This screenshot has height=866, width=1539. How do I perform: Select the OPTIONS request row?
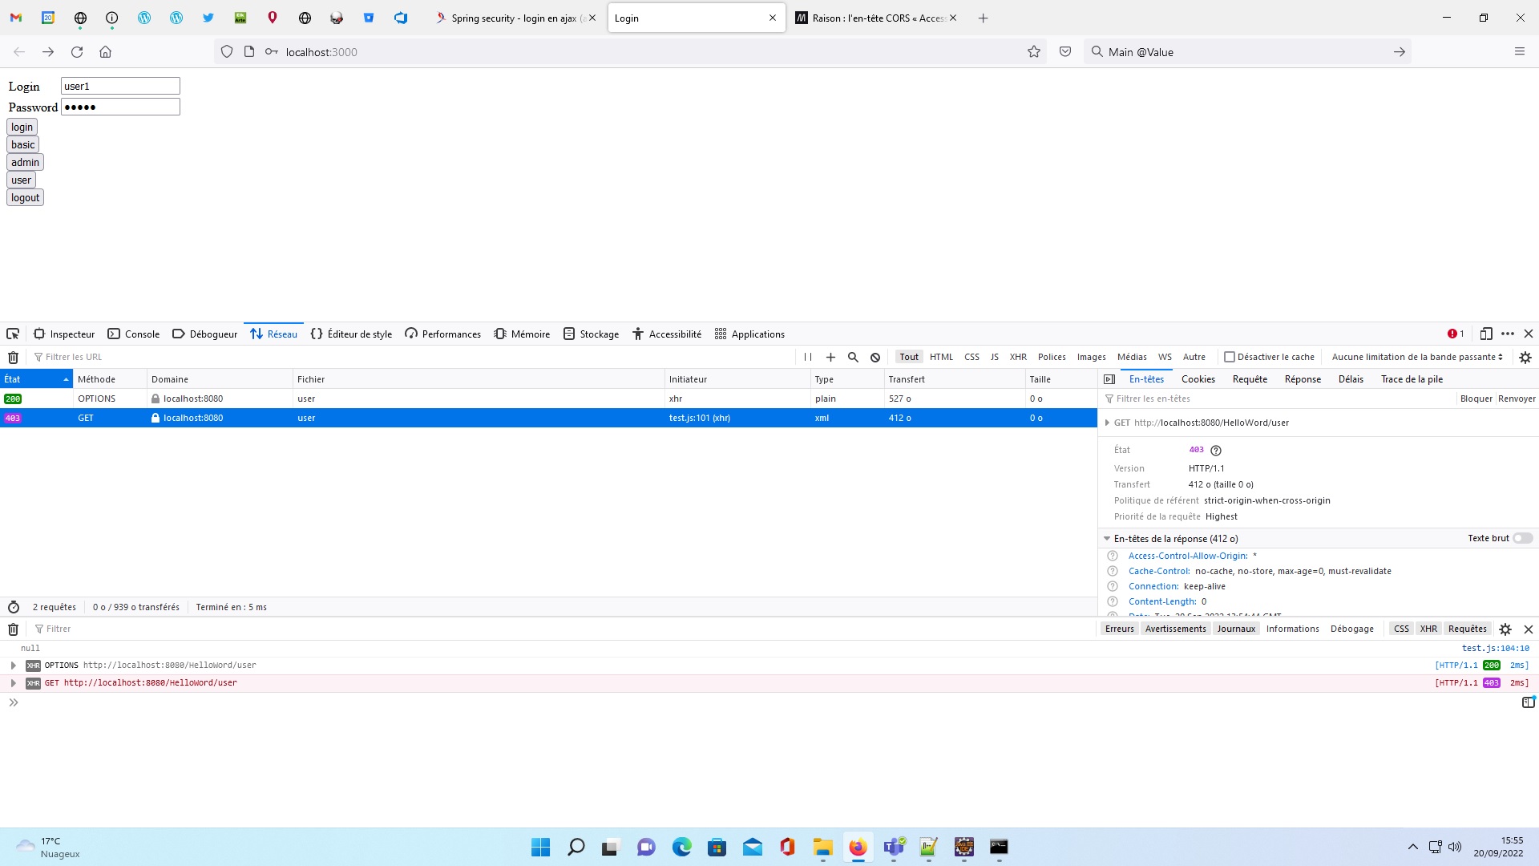click(x=548, y=399)
